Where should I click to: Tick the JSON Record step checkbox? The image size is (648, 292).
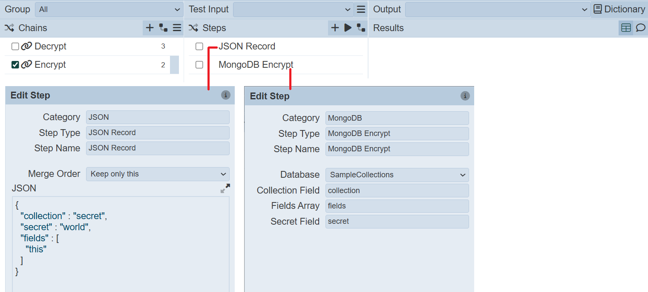coord(199,46)
